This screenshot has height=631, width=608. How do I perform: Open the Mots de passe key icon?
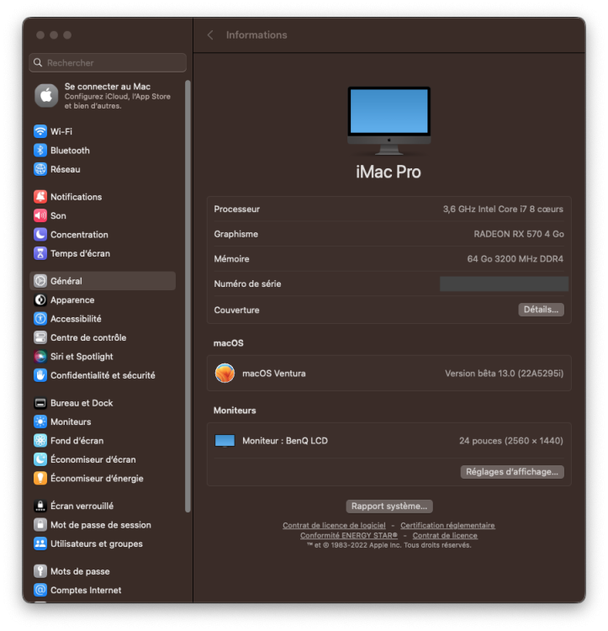coord(40,571)
